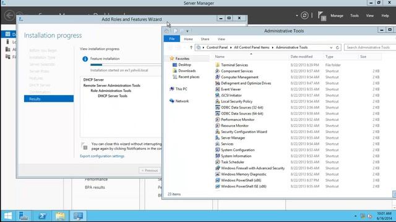Open the Tools menu in Server Manager
Viewport: 396px width, 222px height.
[355, 15]
